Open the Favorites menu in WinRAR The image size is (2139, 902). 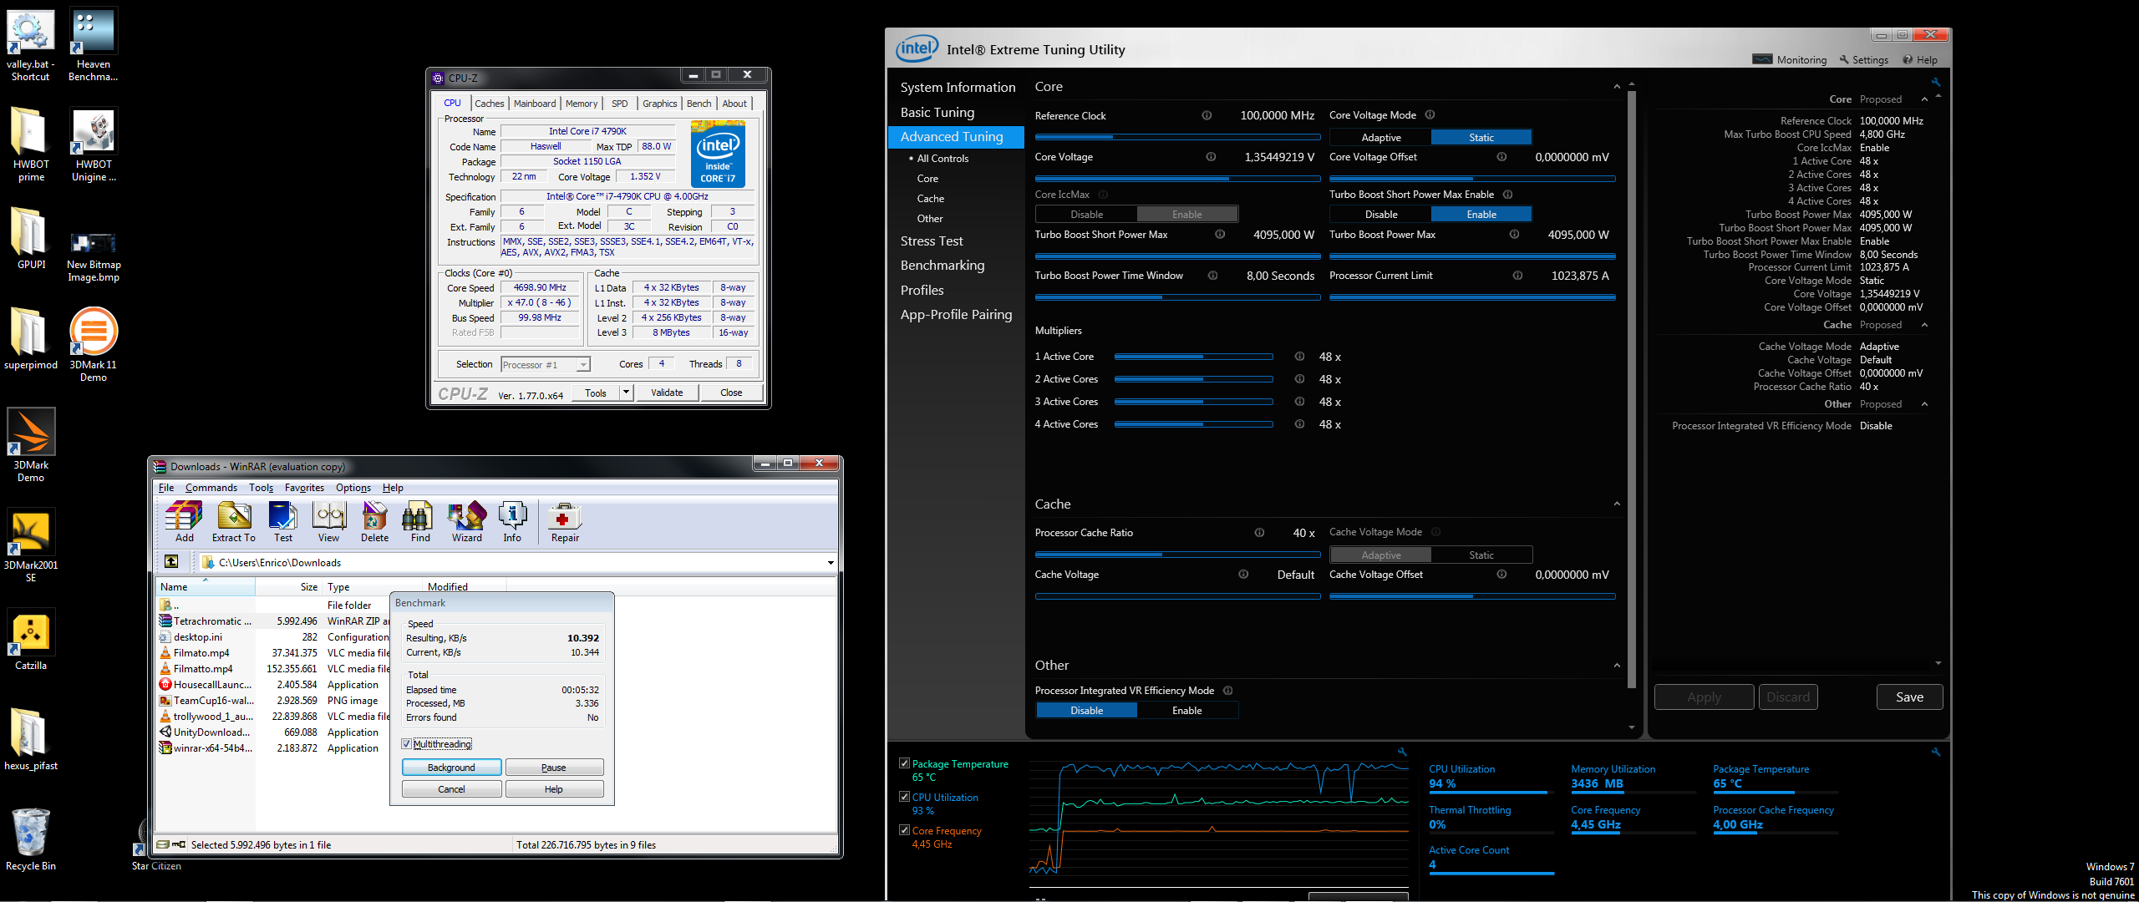click(304, 488)
